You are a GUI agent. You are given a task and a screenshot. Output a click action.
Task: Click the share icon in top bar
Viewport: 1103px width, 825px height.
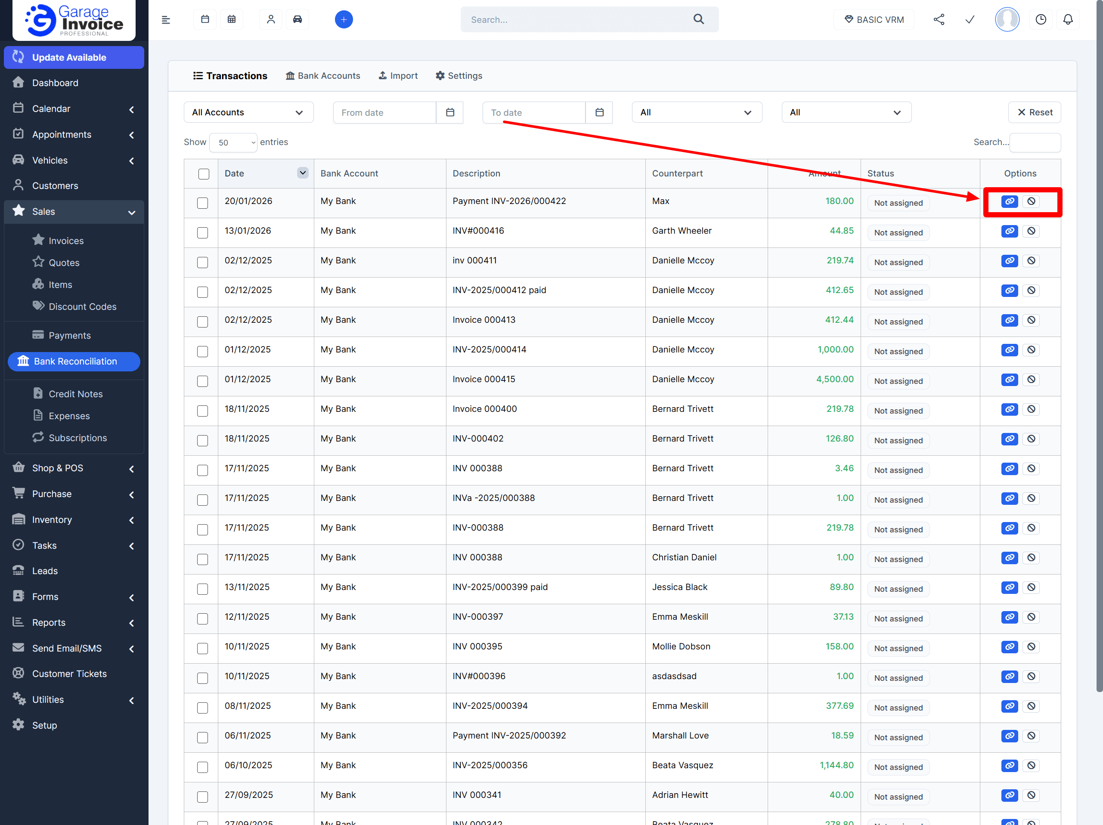[x=939, y=19]
